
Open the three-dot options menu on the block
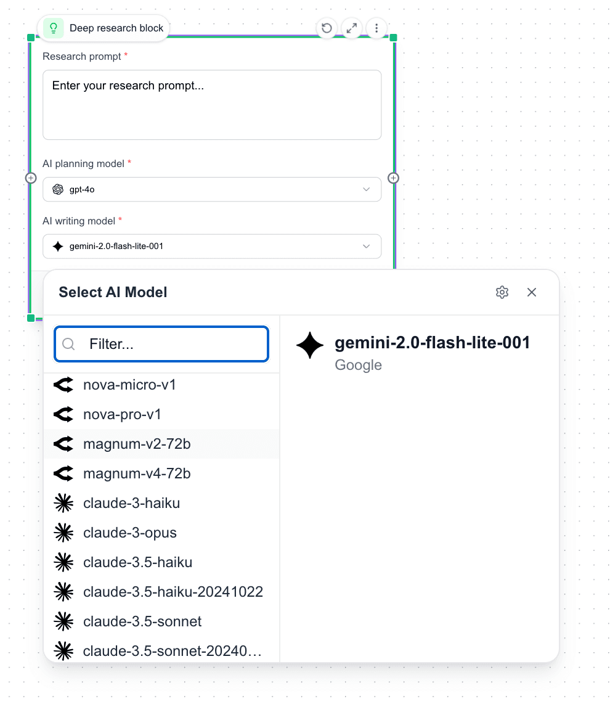click(x=376, y=28)
